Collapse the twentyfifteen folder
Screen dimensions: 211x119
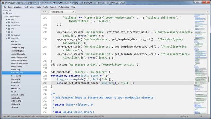pyautogui.click(x=4, y=16)
